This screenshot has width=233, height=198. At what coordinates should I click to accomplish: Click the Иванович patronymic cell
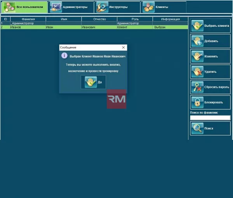click(x=99, y=27)
